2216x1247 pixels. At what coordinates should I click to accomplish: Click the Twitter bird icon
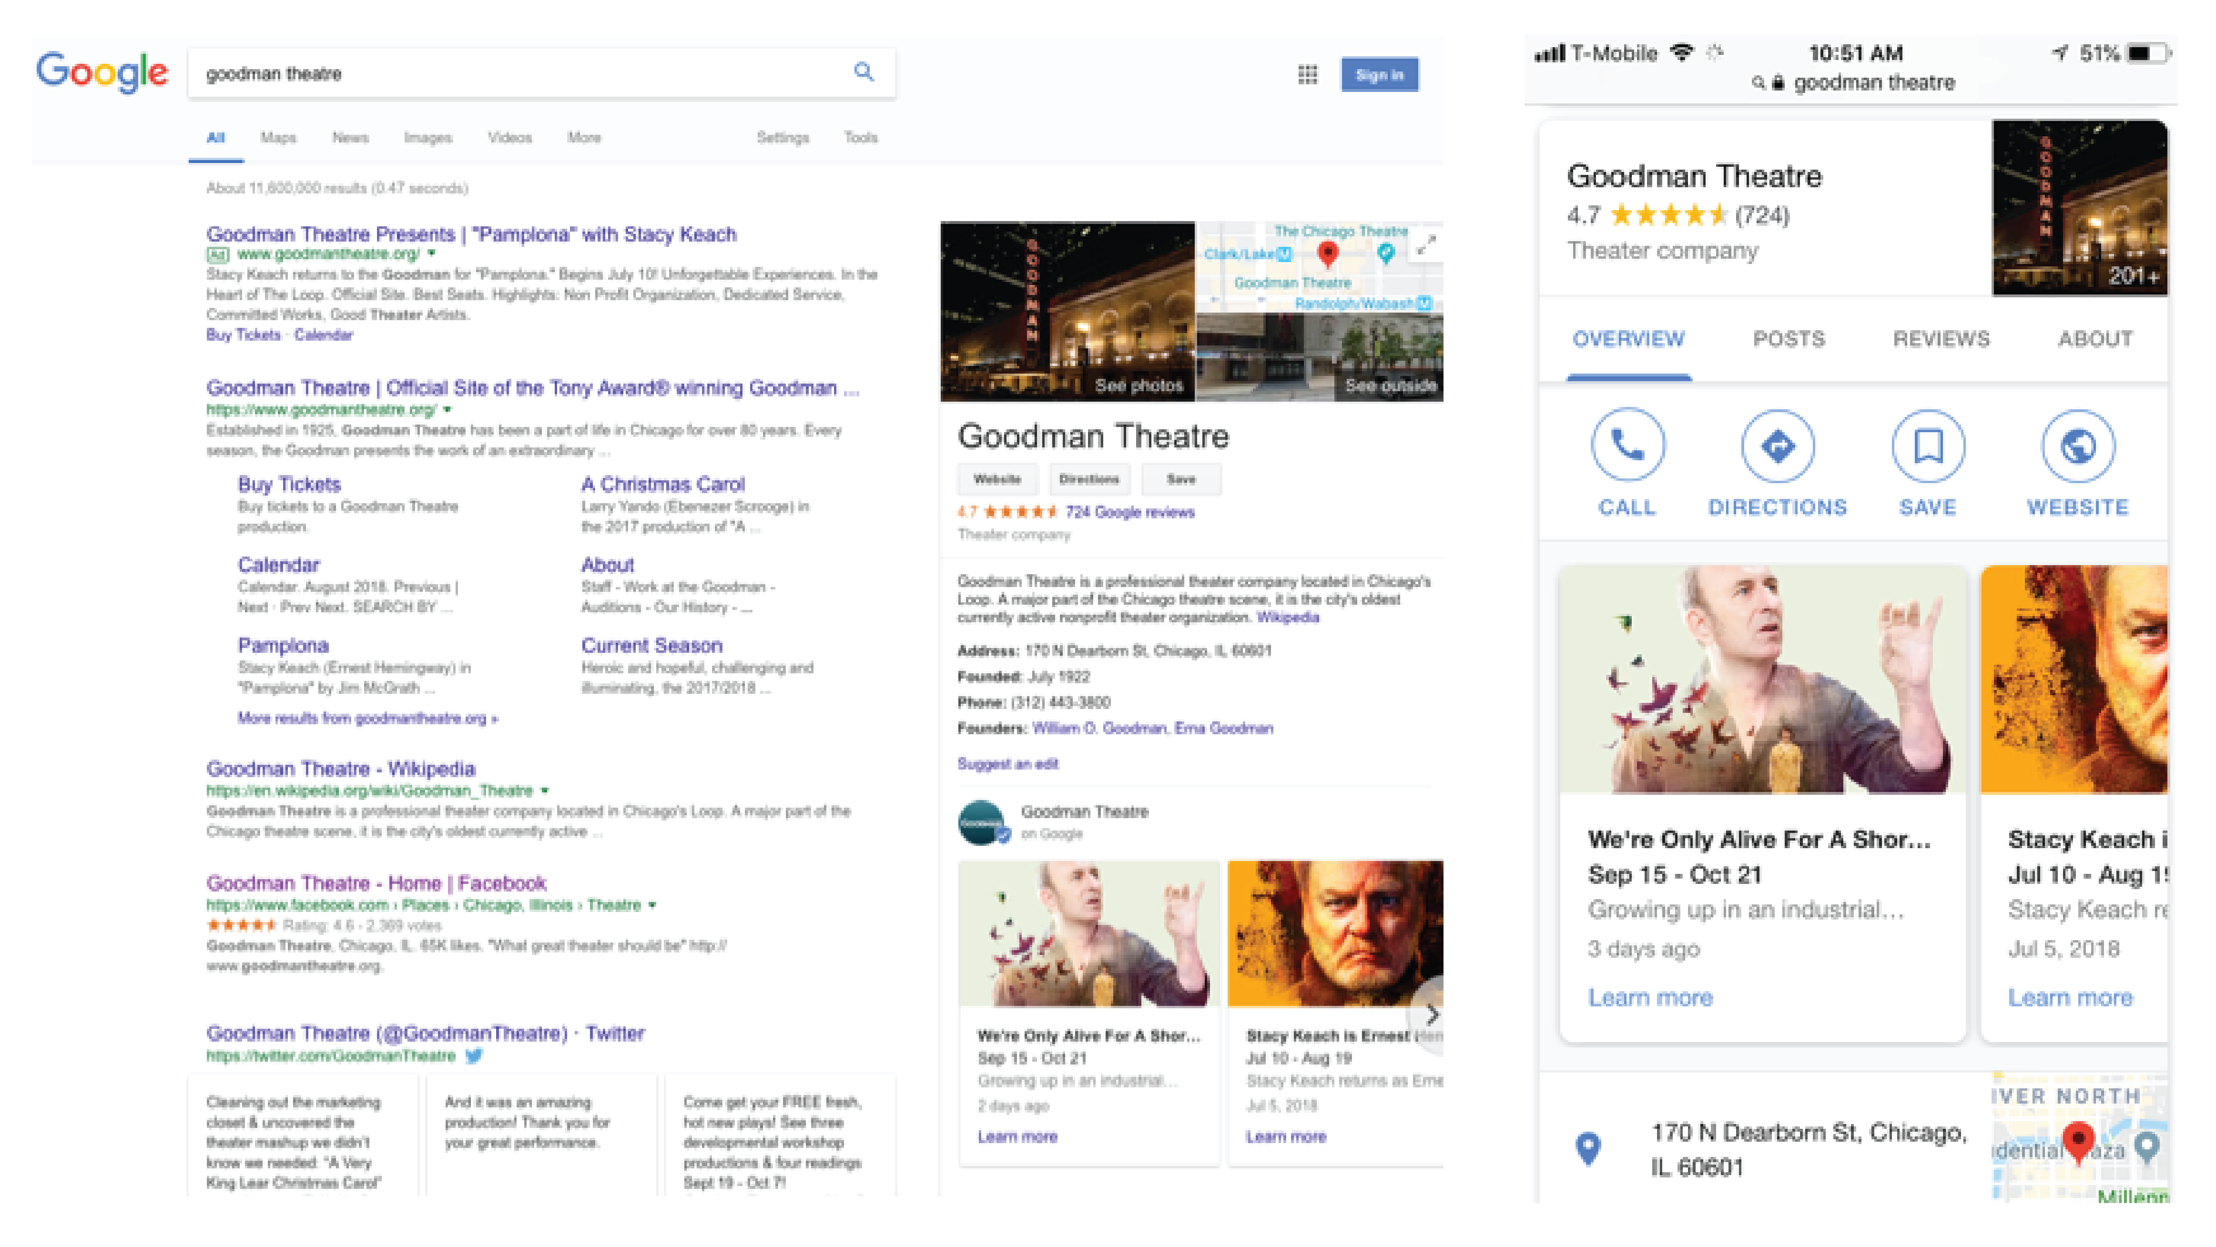(474, 1055)
